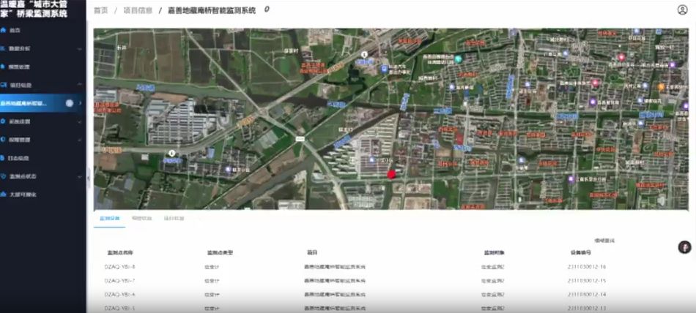Click the sidebar collapse handle on left edge

click(89, 176)
